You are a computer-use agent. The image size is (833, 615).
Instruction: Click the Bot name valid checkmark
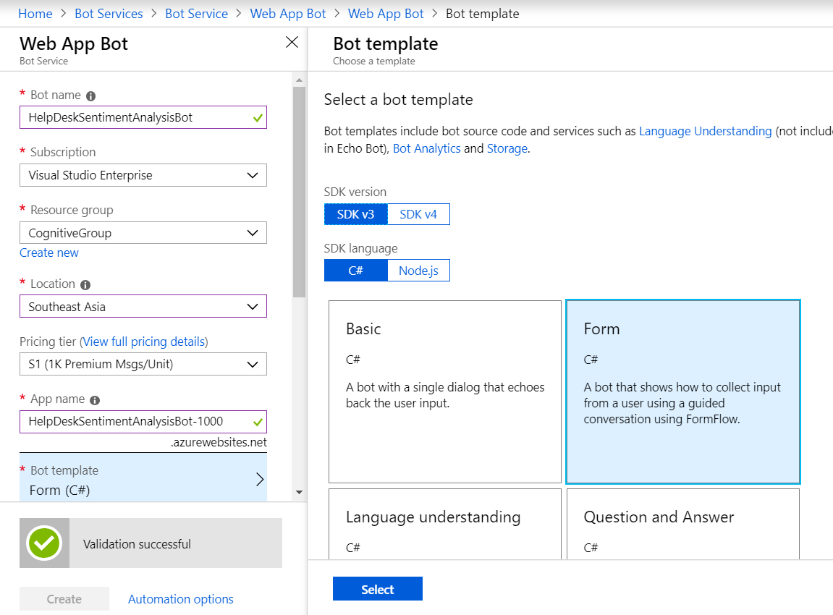pos(258,118)
